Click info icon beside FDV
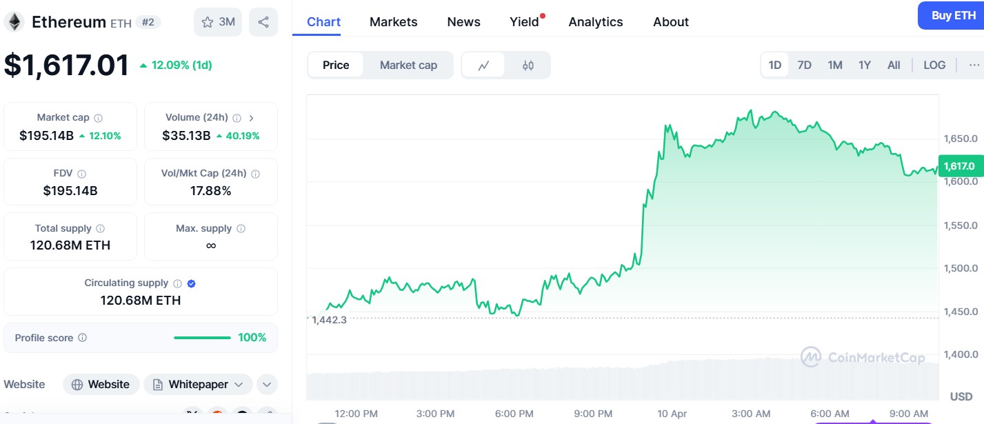 81,174
